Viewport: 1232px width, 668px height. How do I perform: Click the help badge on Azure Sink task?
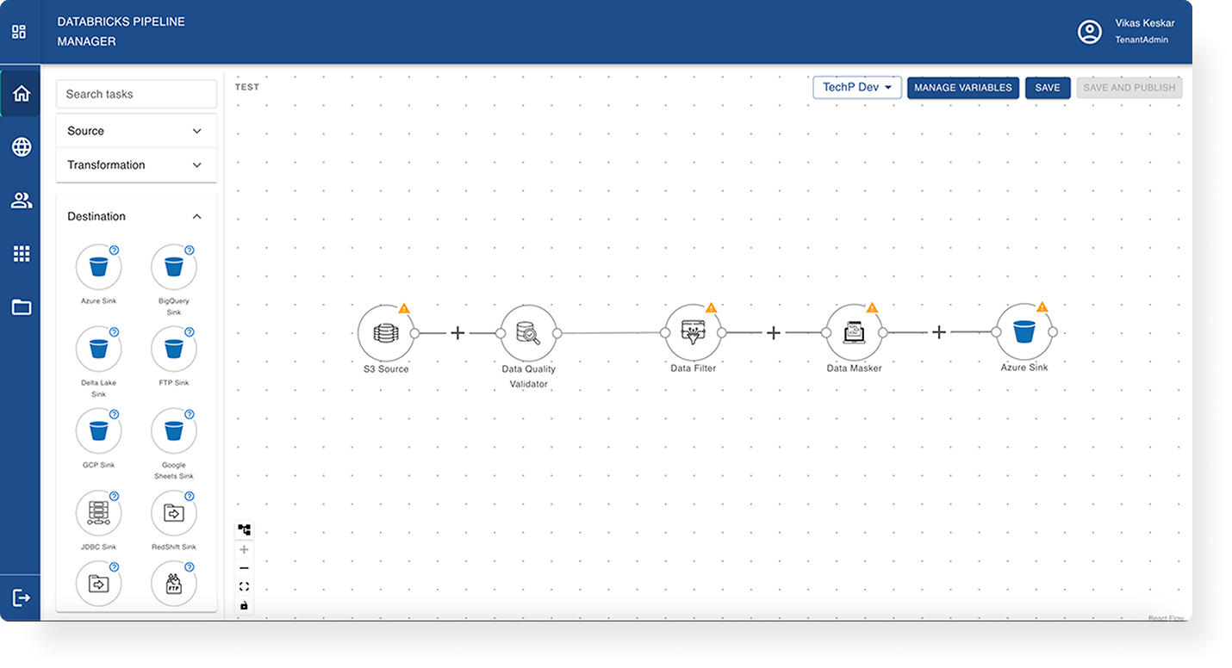(115, 251)
